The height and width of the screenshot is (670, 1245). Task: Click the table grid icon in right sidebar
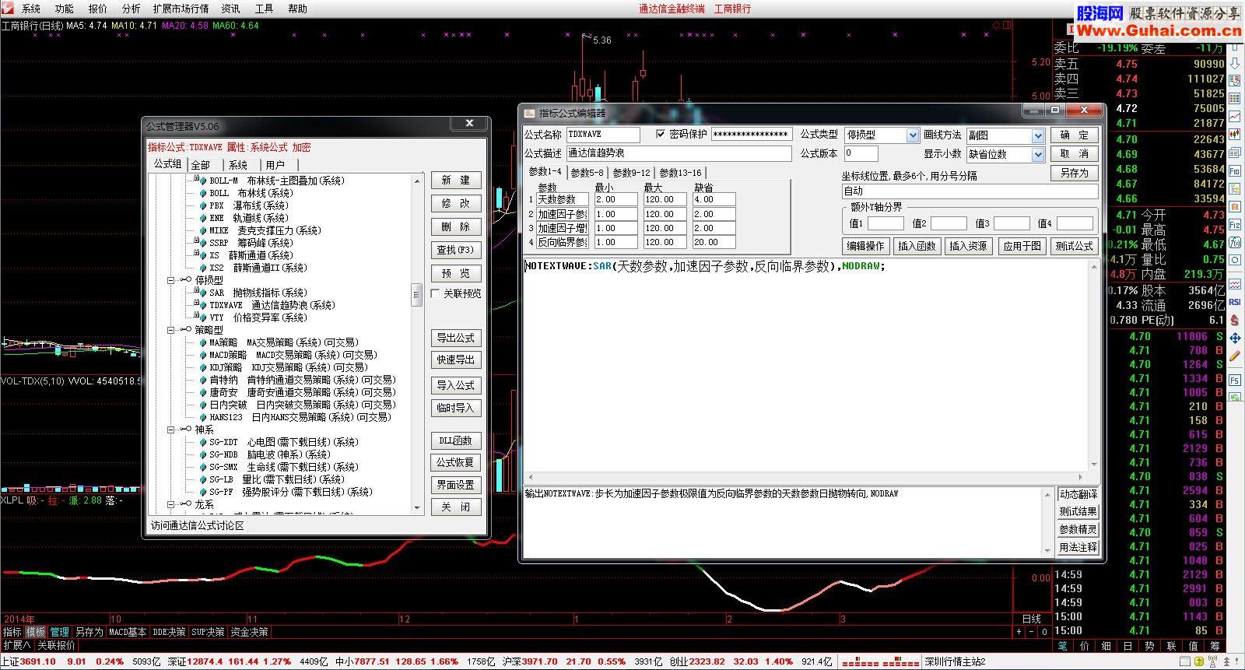click(x=1235, y=98)
